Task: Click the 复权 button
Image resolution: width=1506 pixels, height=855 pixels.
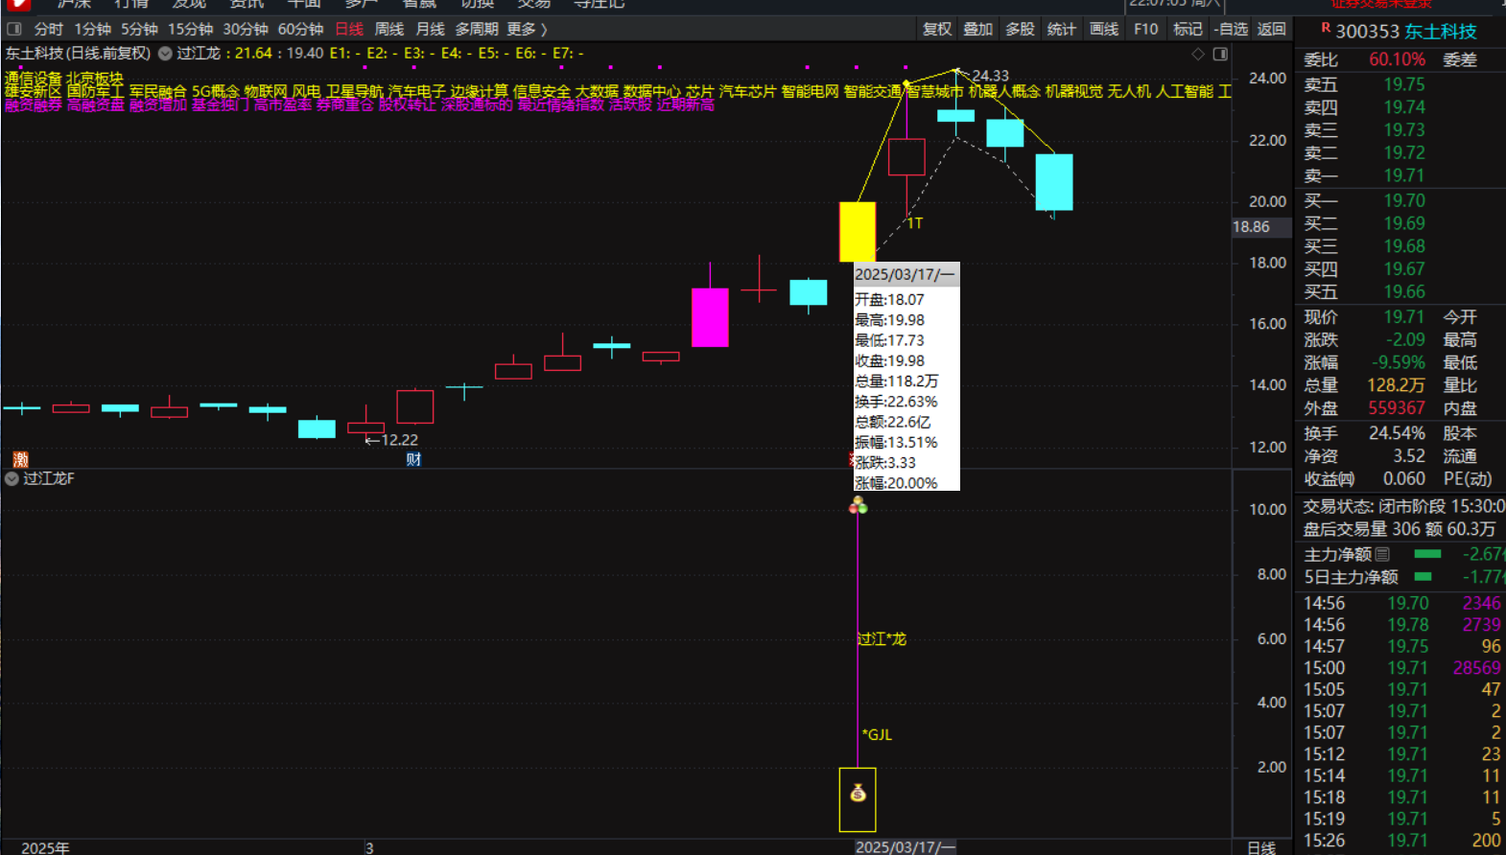Action: [x=936, y=29]
